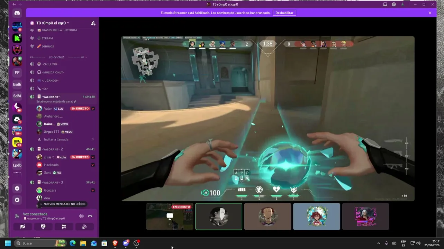The height and width of the screenshot is (249, 444).
Task: Open the Discord inbox icon in title bar
Action: coord(385,4)
